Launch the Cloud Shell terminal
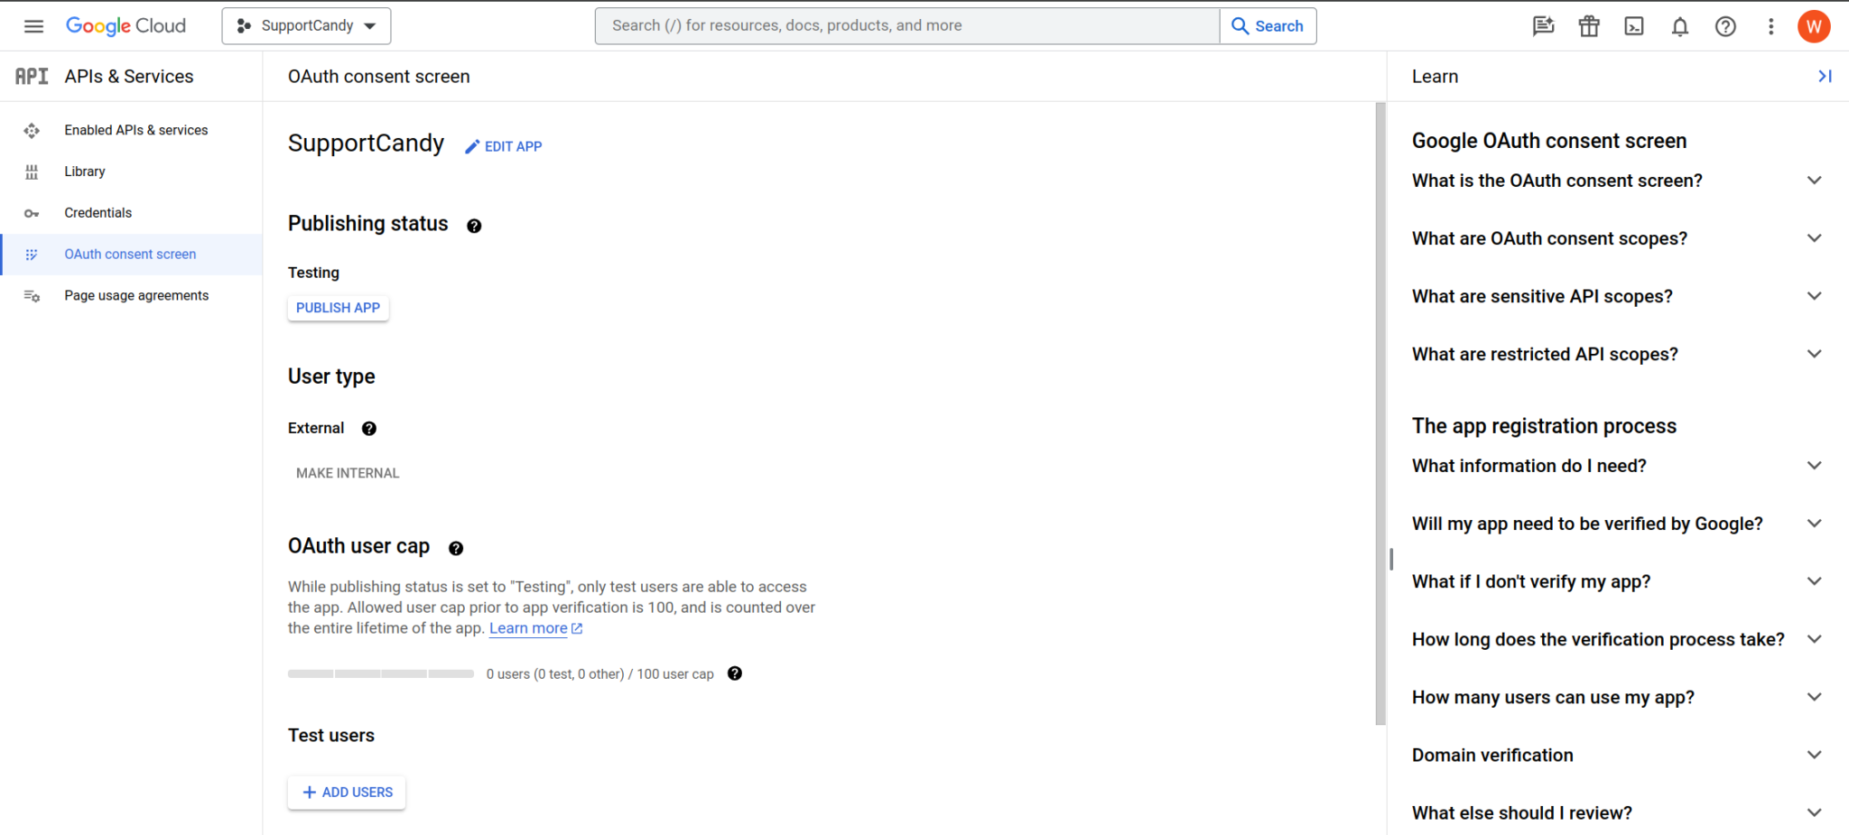 (1634, 26)
